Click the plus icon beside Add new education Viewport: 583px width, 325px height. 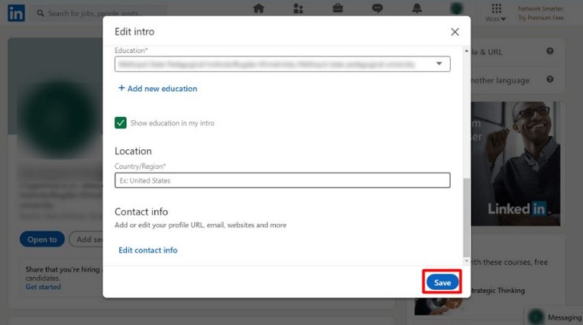(x=121, y=88)
